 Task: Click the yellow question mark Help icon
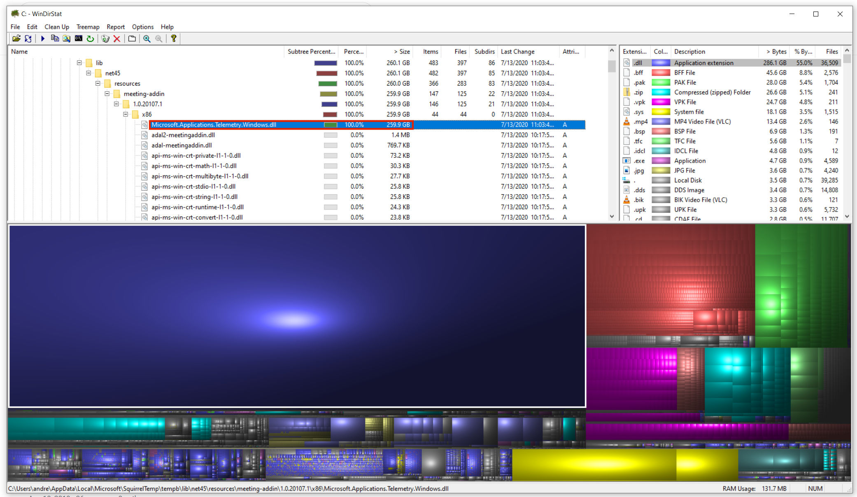coord(174,39)
